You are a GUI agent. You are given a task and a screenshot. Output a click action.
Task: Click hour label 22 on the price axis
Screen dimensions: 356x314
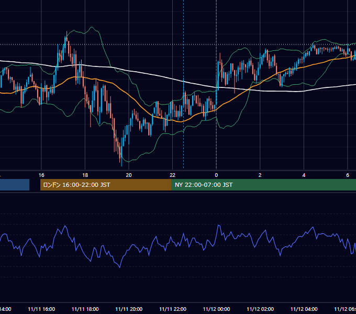click(x=173, y=175)
